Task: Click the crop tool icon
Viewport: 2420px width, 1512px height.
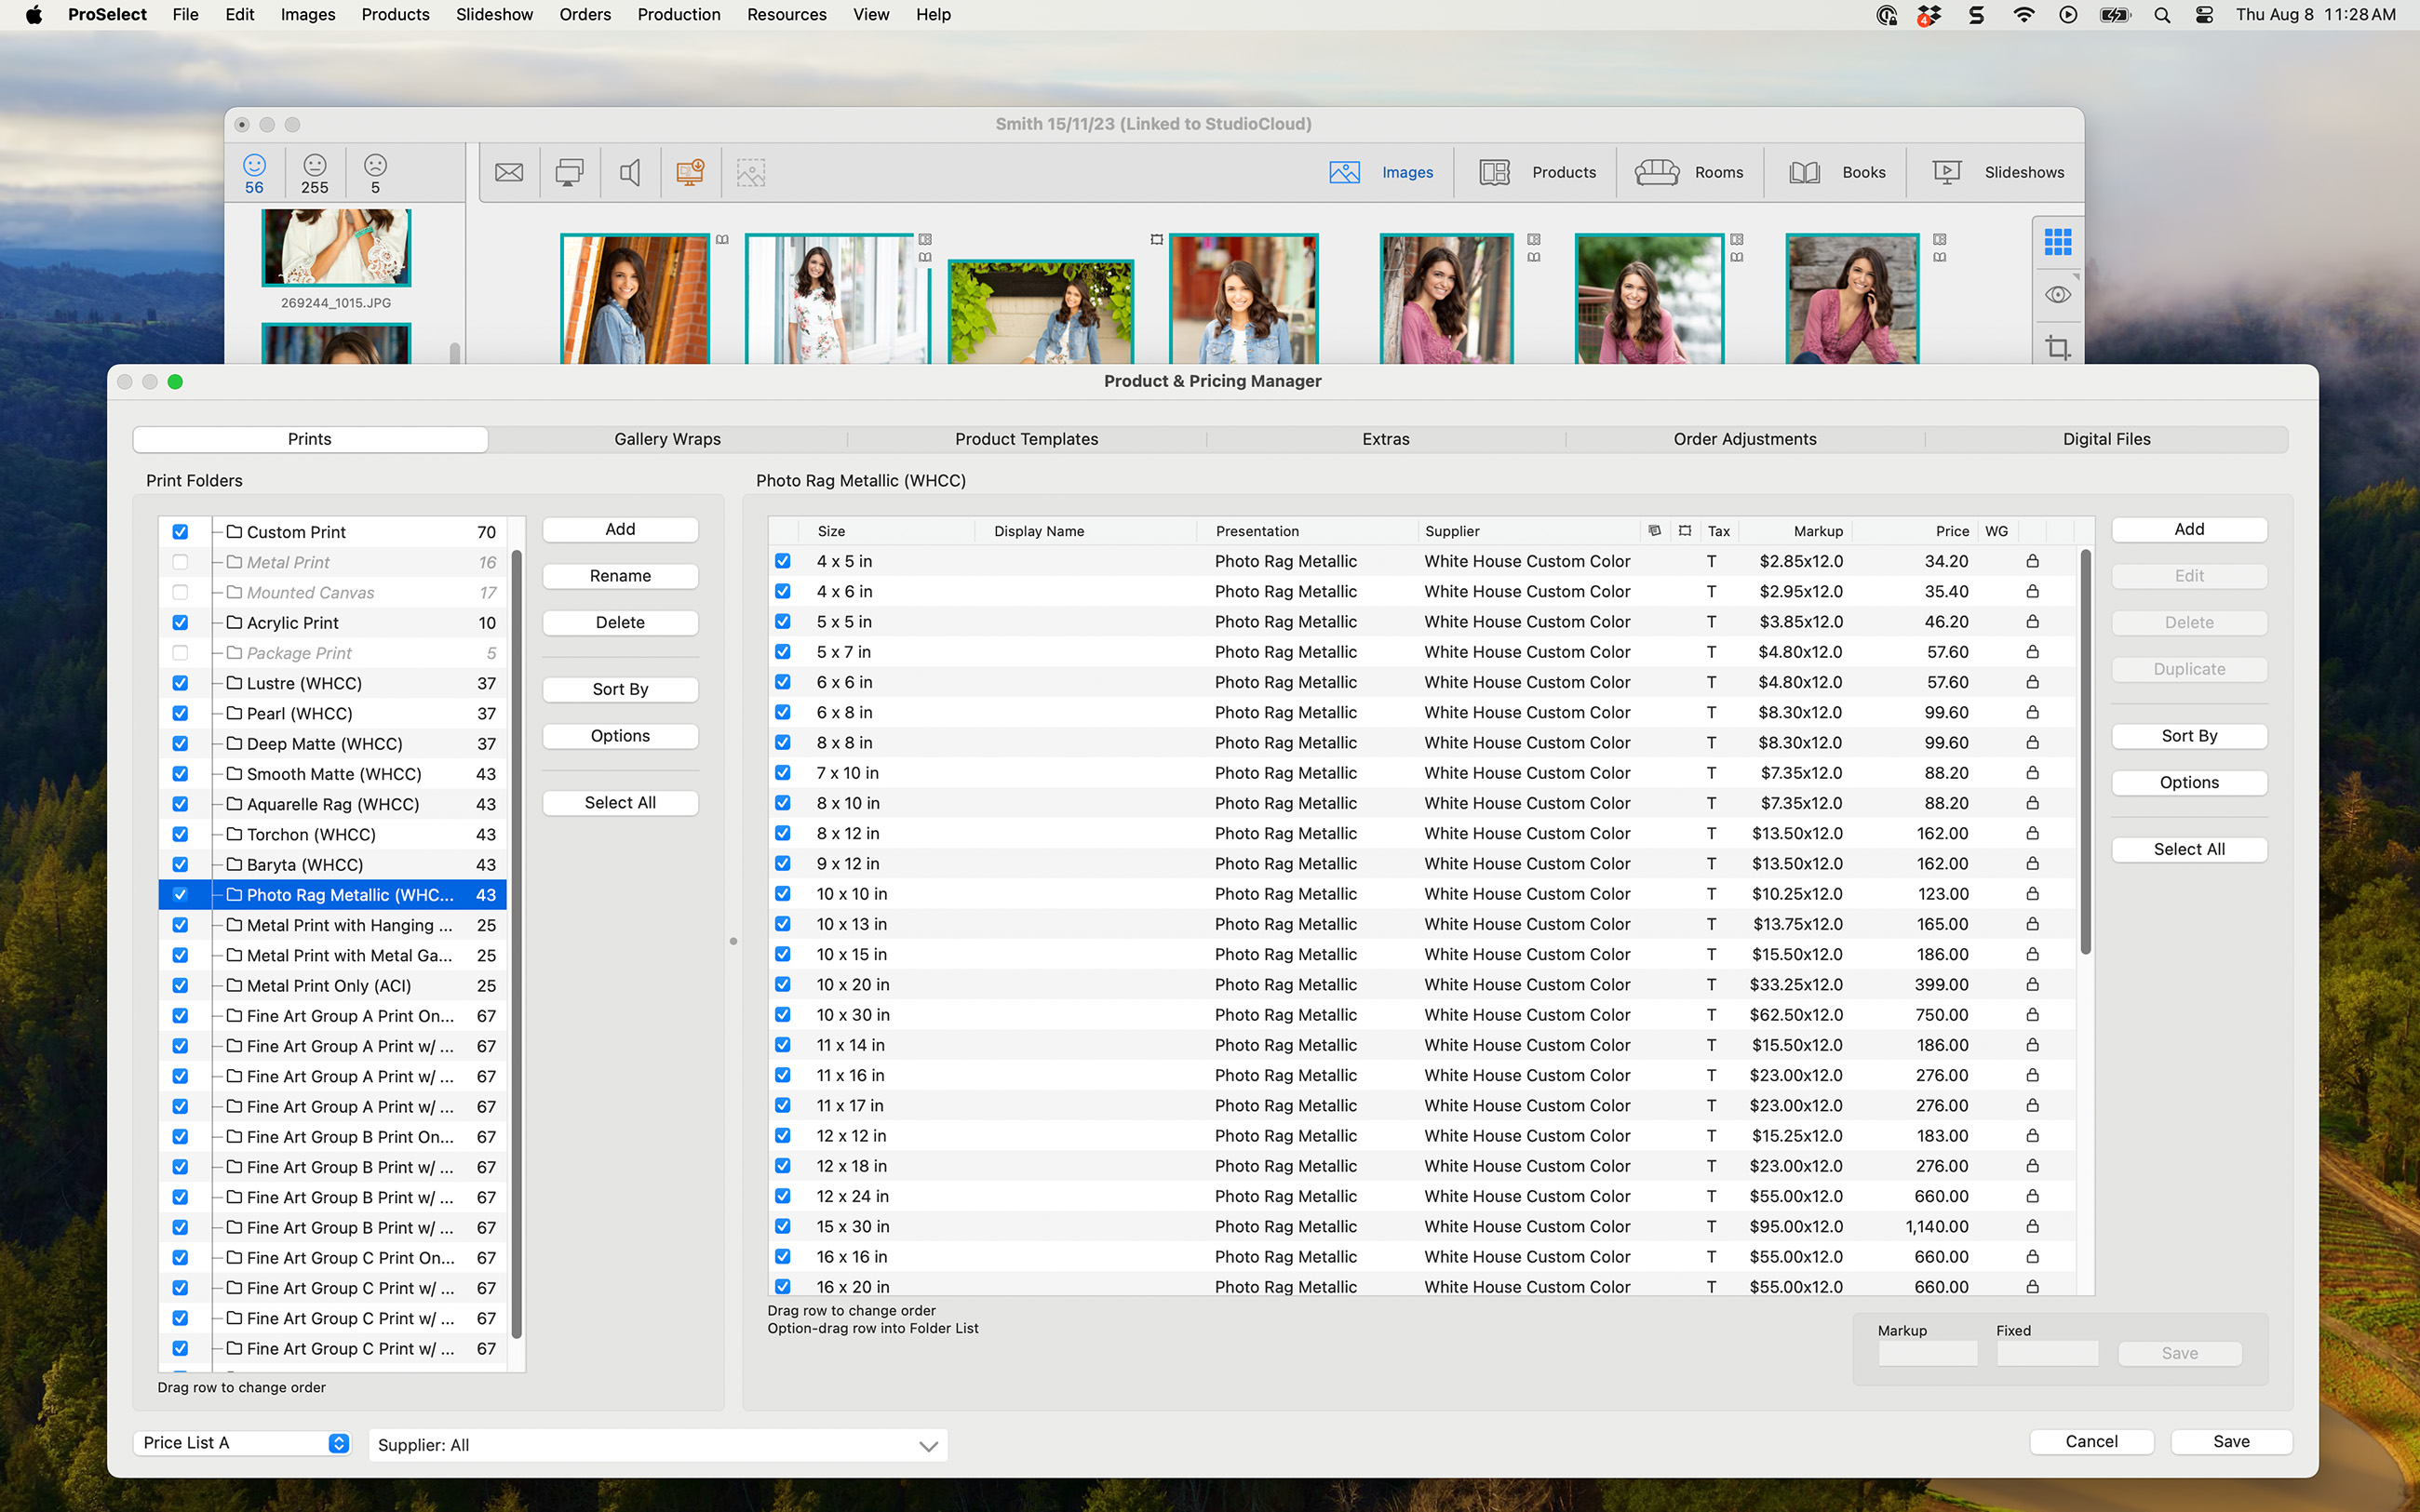Action: click(2057, 348)
